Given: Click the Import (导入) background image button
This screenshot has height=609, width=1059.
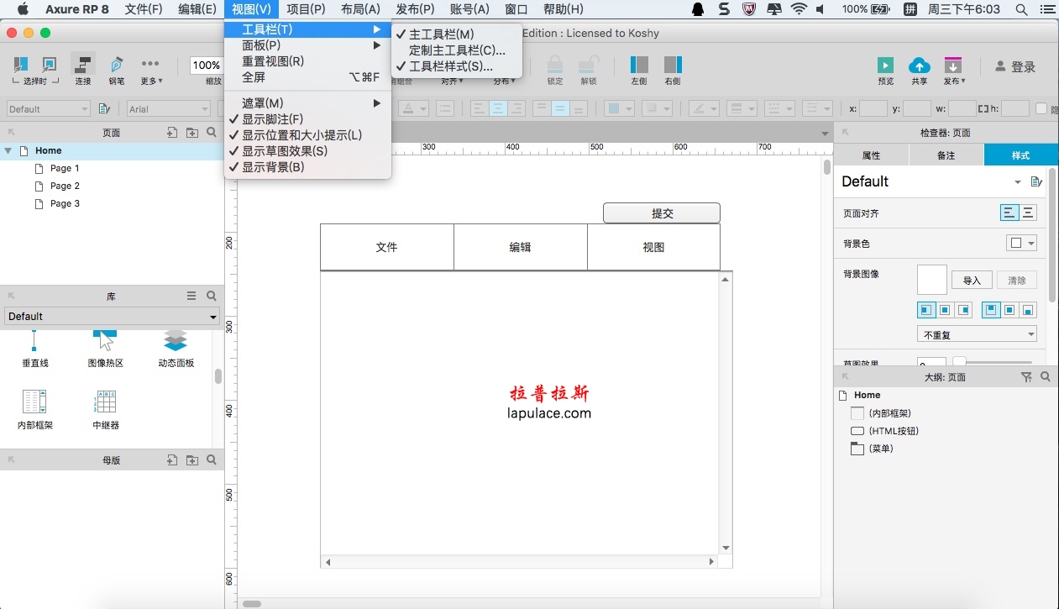Looking at the screenshot, I should click(x=972, y=281).
